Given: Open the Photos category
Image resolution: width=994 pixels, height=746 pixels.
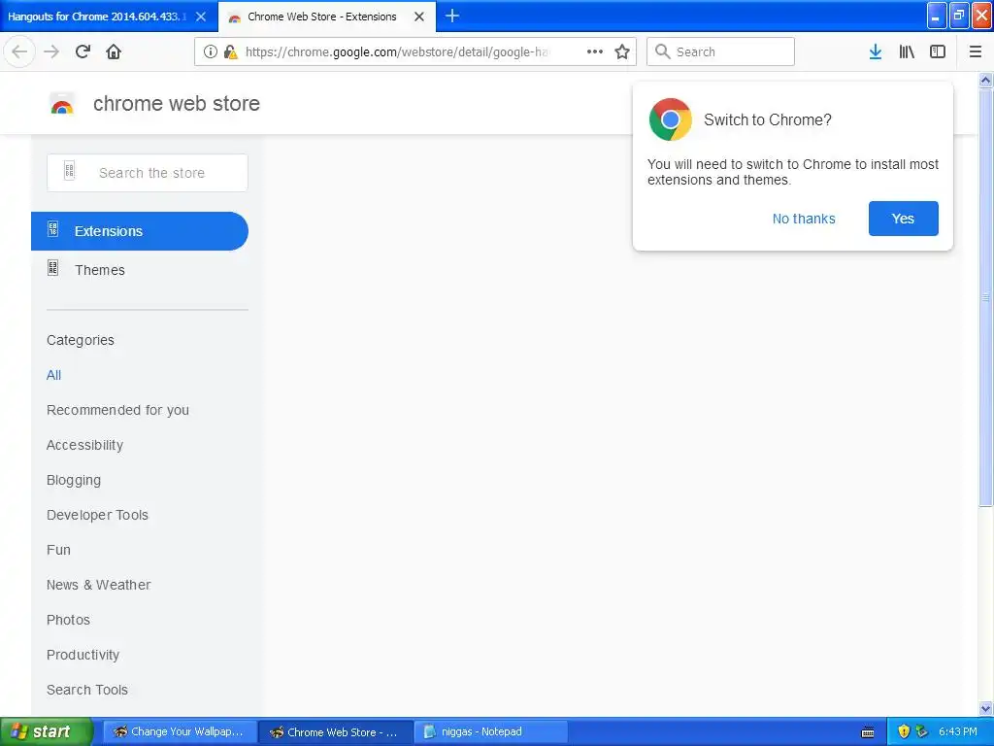Looking at the screenshot, I should pos(68,619).
